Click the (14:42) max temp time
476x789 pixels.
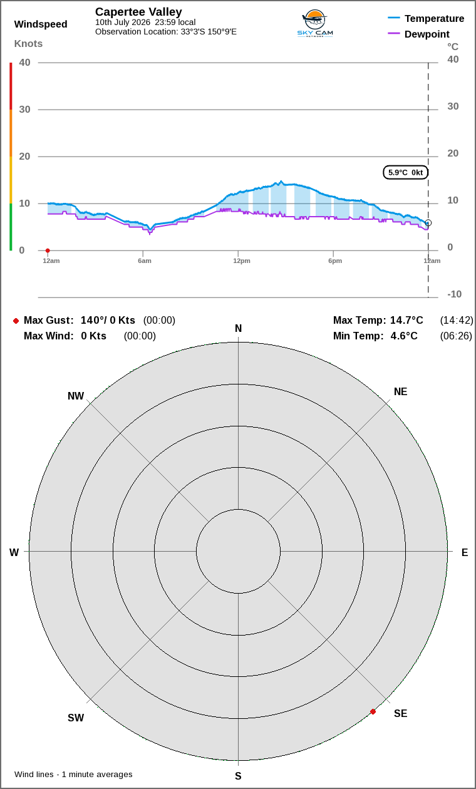(x=456, y=321)
